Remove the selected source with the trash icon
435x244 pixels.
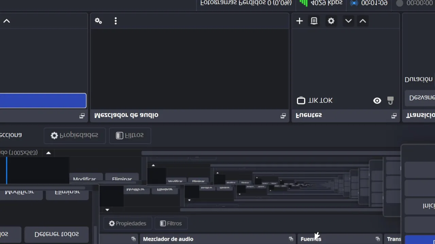(314, 21)
